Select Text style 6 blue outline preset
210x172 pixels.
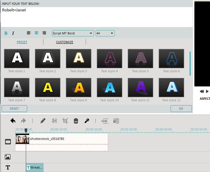tap(171, 59)
